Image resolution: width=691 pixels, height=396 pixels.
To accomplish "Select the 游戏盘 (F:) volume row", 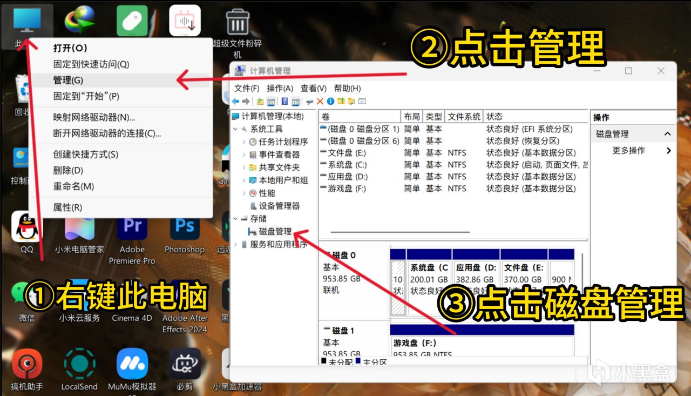I will tap(453, 189).
